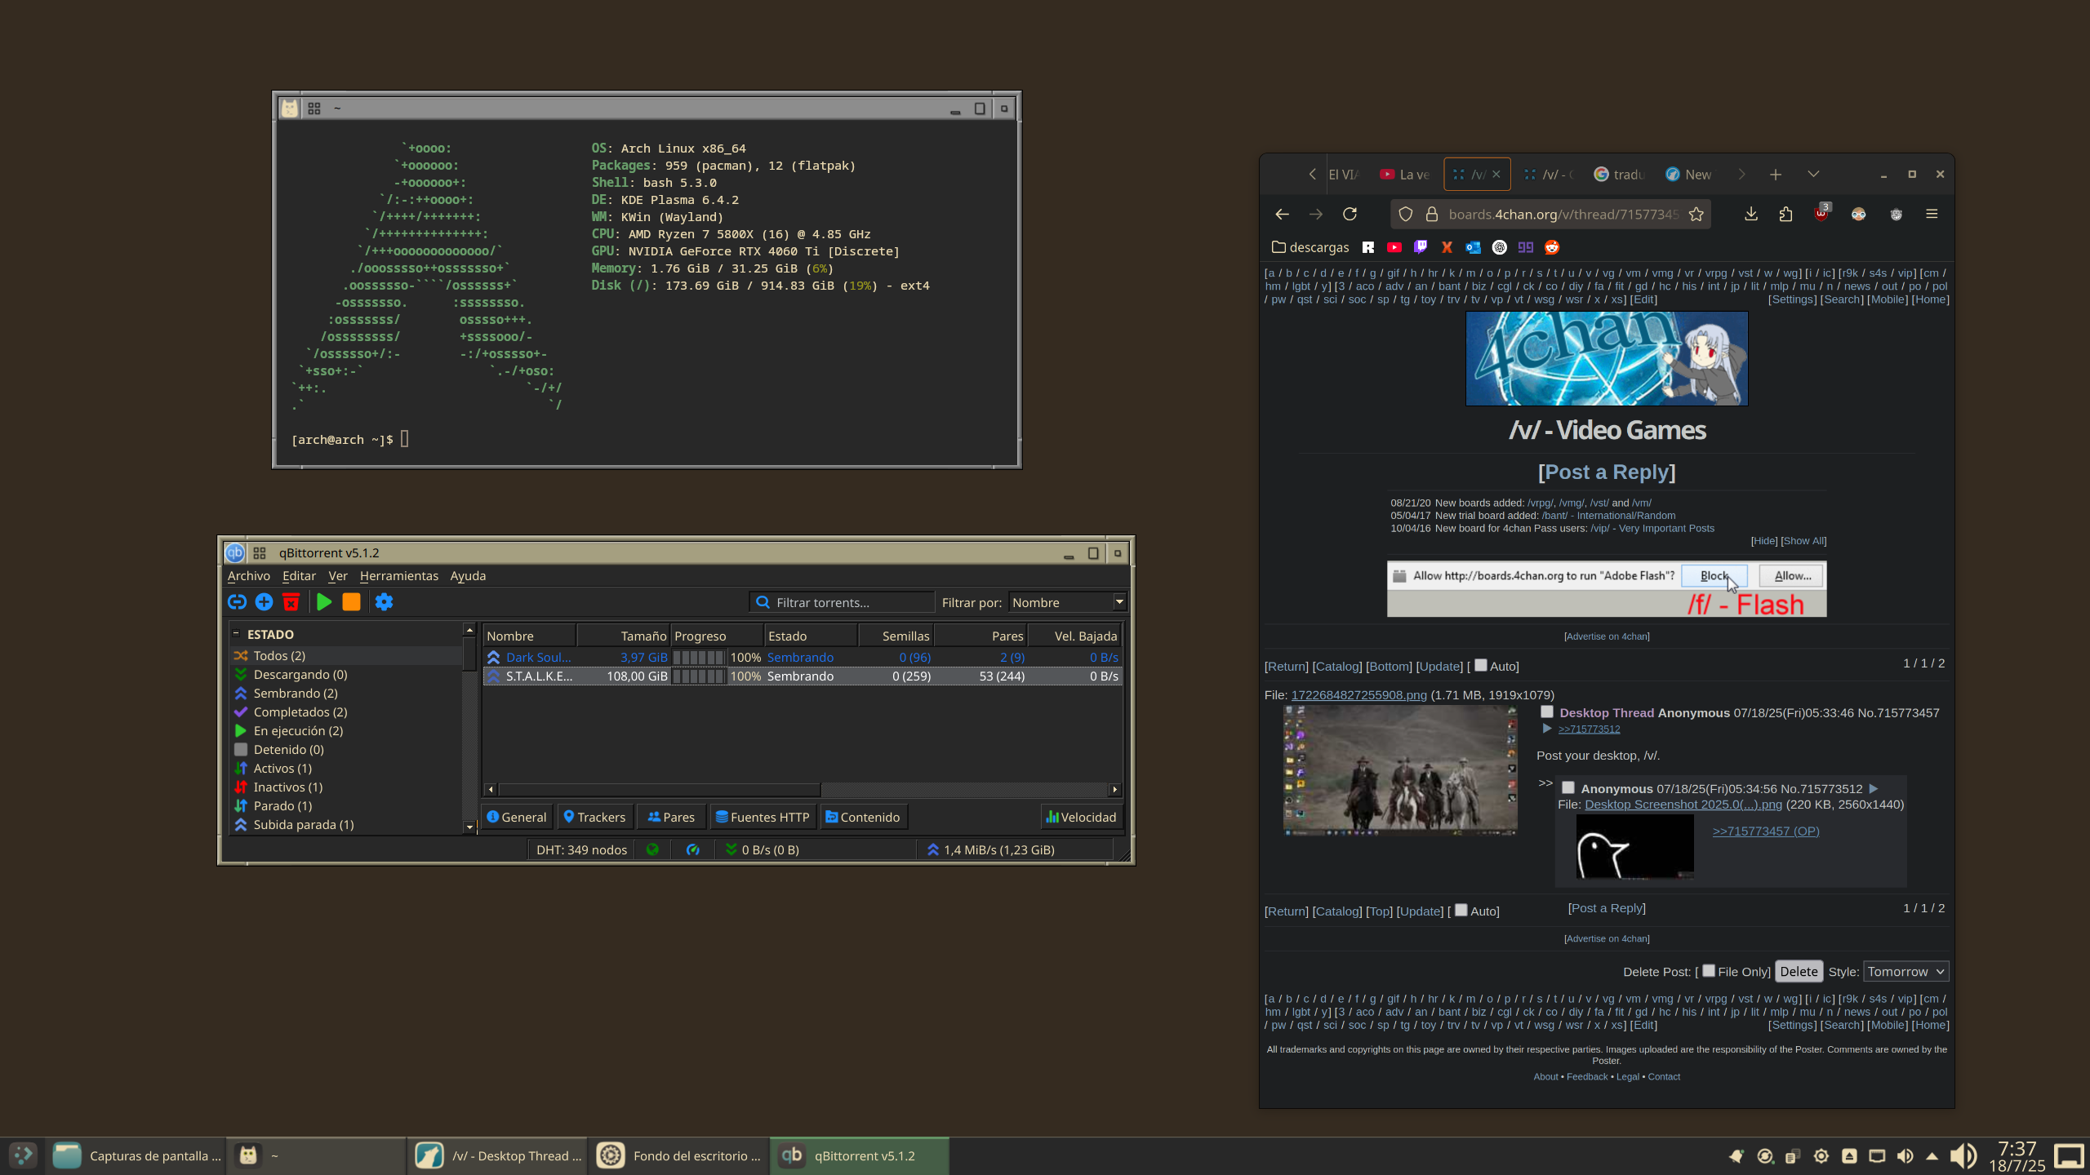Click the Filtrar torrents search field
Image resolution: width=2090 pixels, height=1175 pixels.
click(x=843, y=602)
